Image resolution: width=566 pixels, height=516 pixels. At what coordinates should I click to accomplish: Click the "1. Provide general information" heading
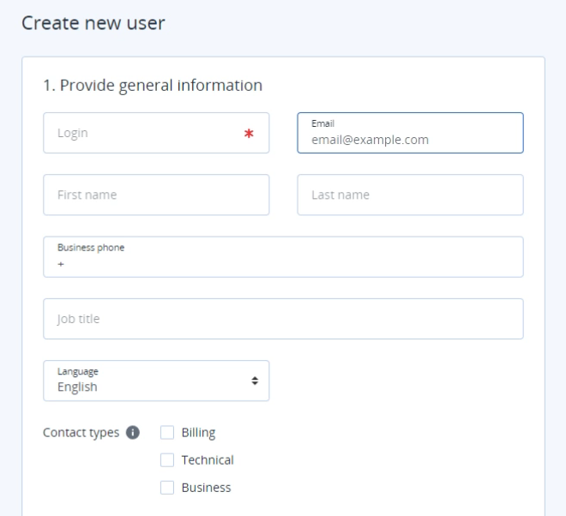(x=153, y=86)
